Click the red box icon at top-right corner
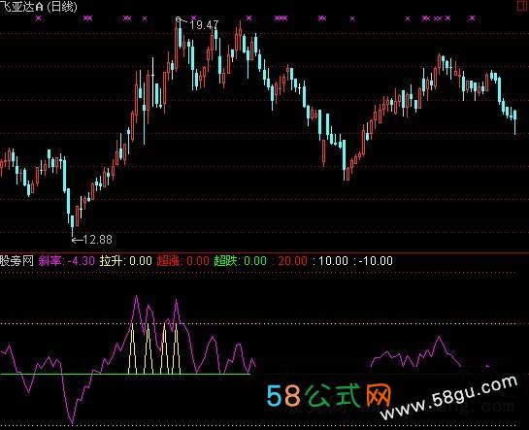This screenshot has width=529, height=430. [522, 6]
